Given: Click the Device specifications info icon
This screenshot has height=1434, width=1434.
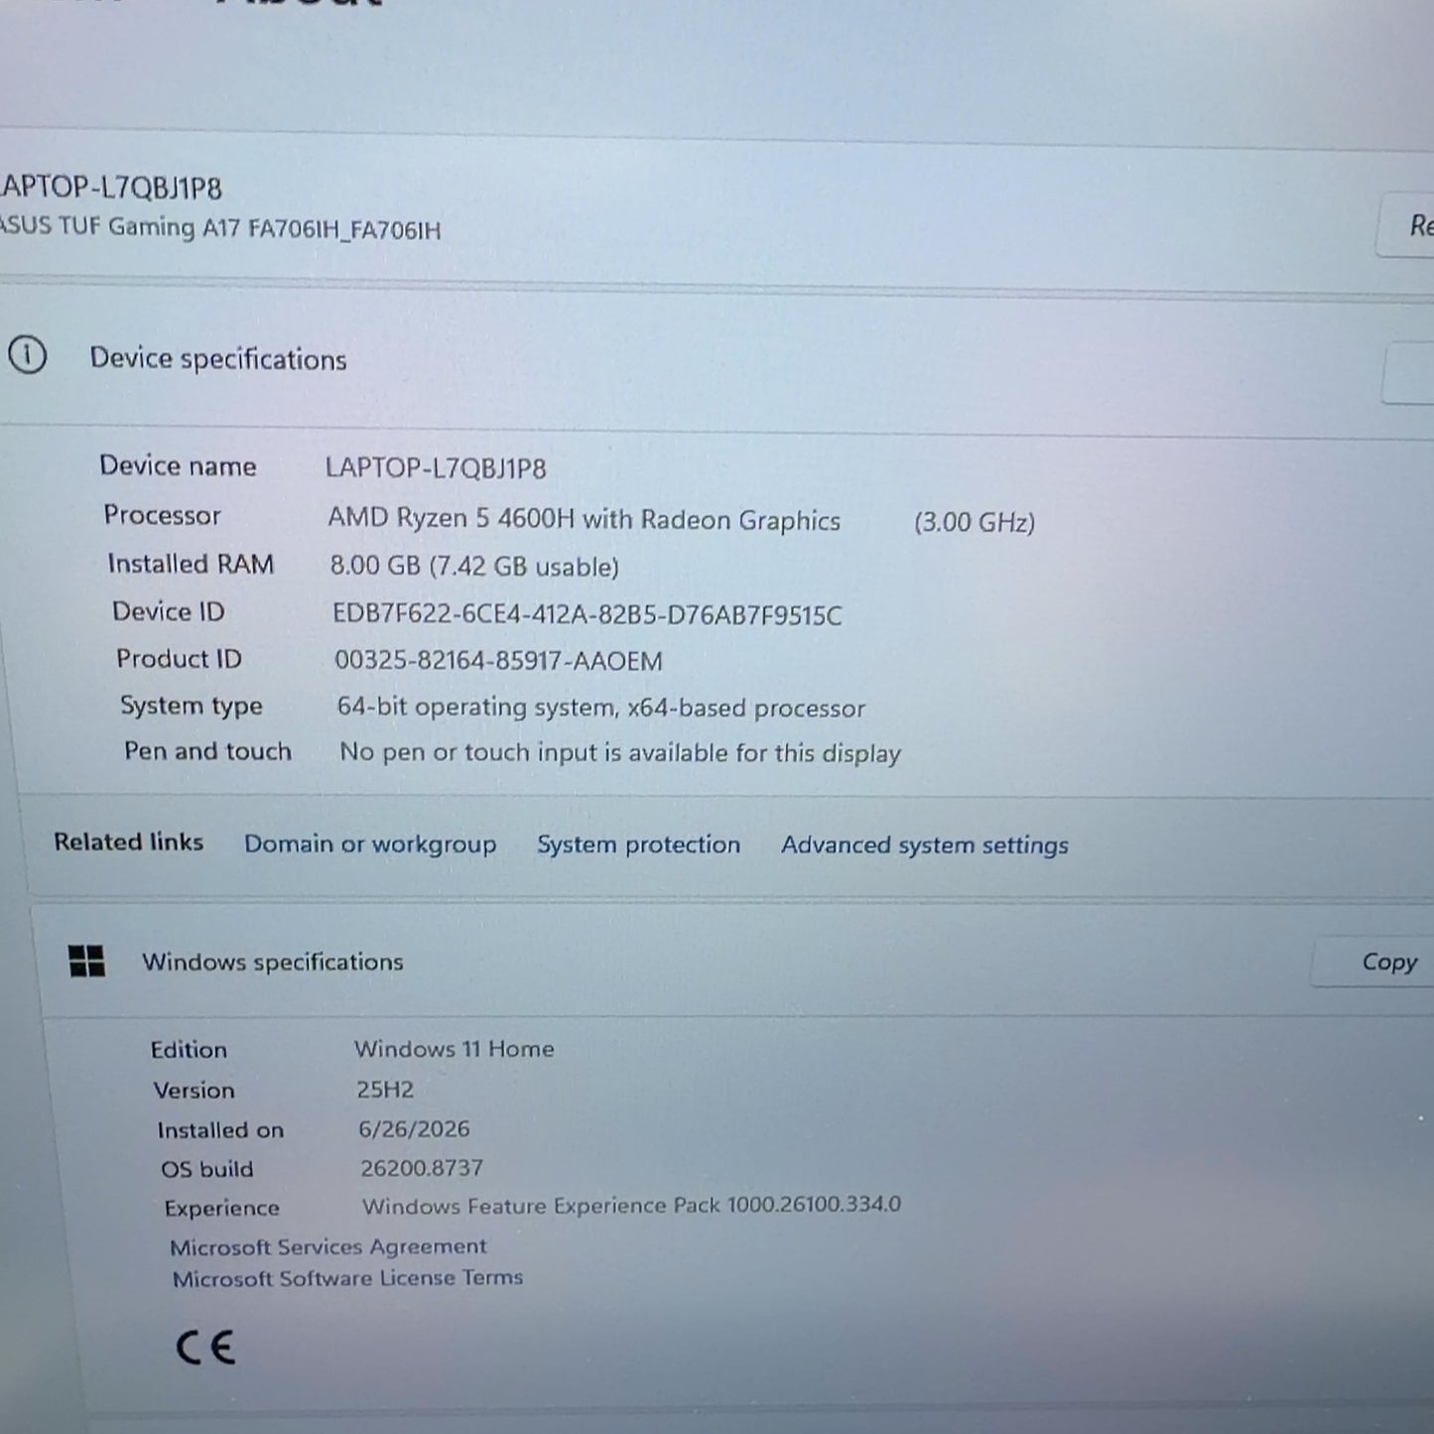Looking at the screenshot, I should click(27, 354).
